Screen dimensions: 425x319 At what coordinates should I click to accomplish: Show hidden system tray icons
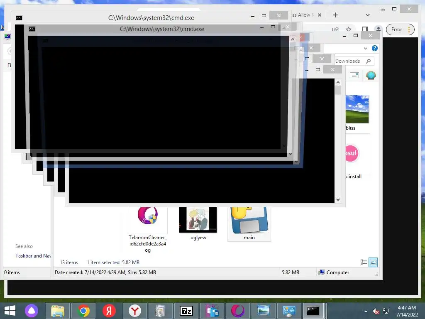(366, 311)
